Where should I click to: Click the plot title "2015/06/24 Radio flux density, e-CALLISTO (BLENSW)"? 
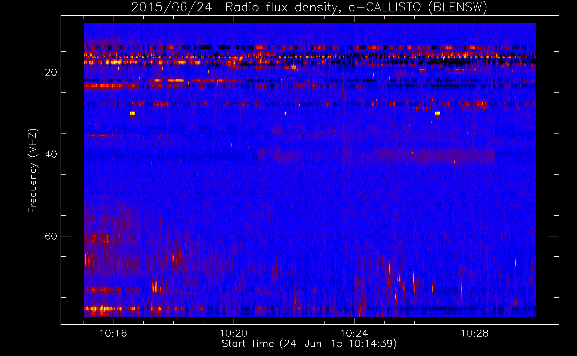pyautogui.click(x=309, y=7)
